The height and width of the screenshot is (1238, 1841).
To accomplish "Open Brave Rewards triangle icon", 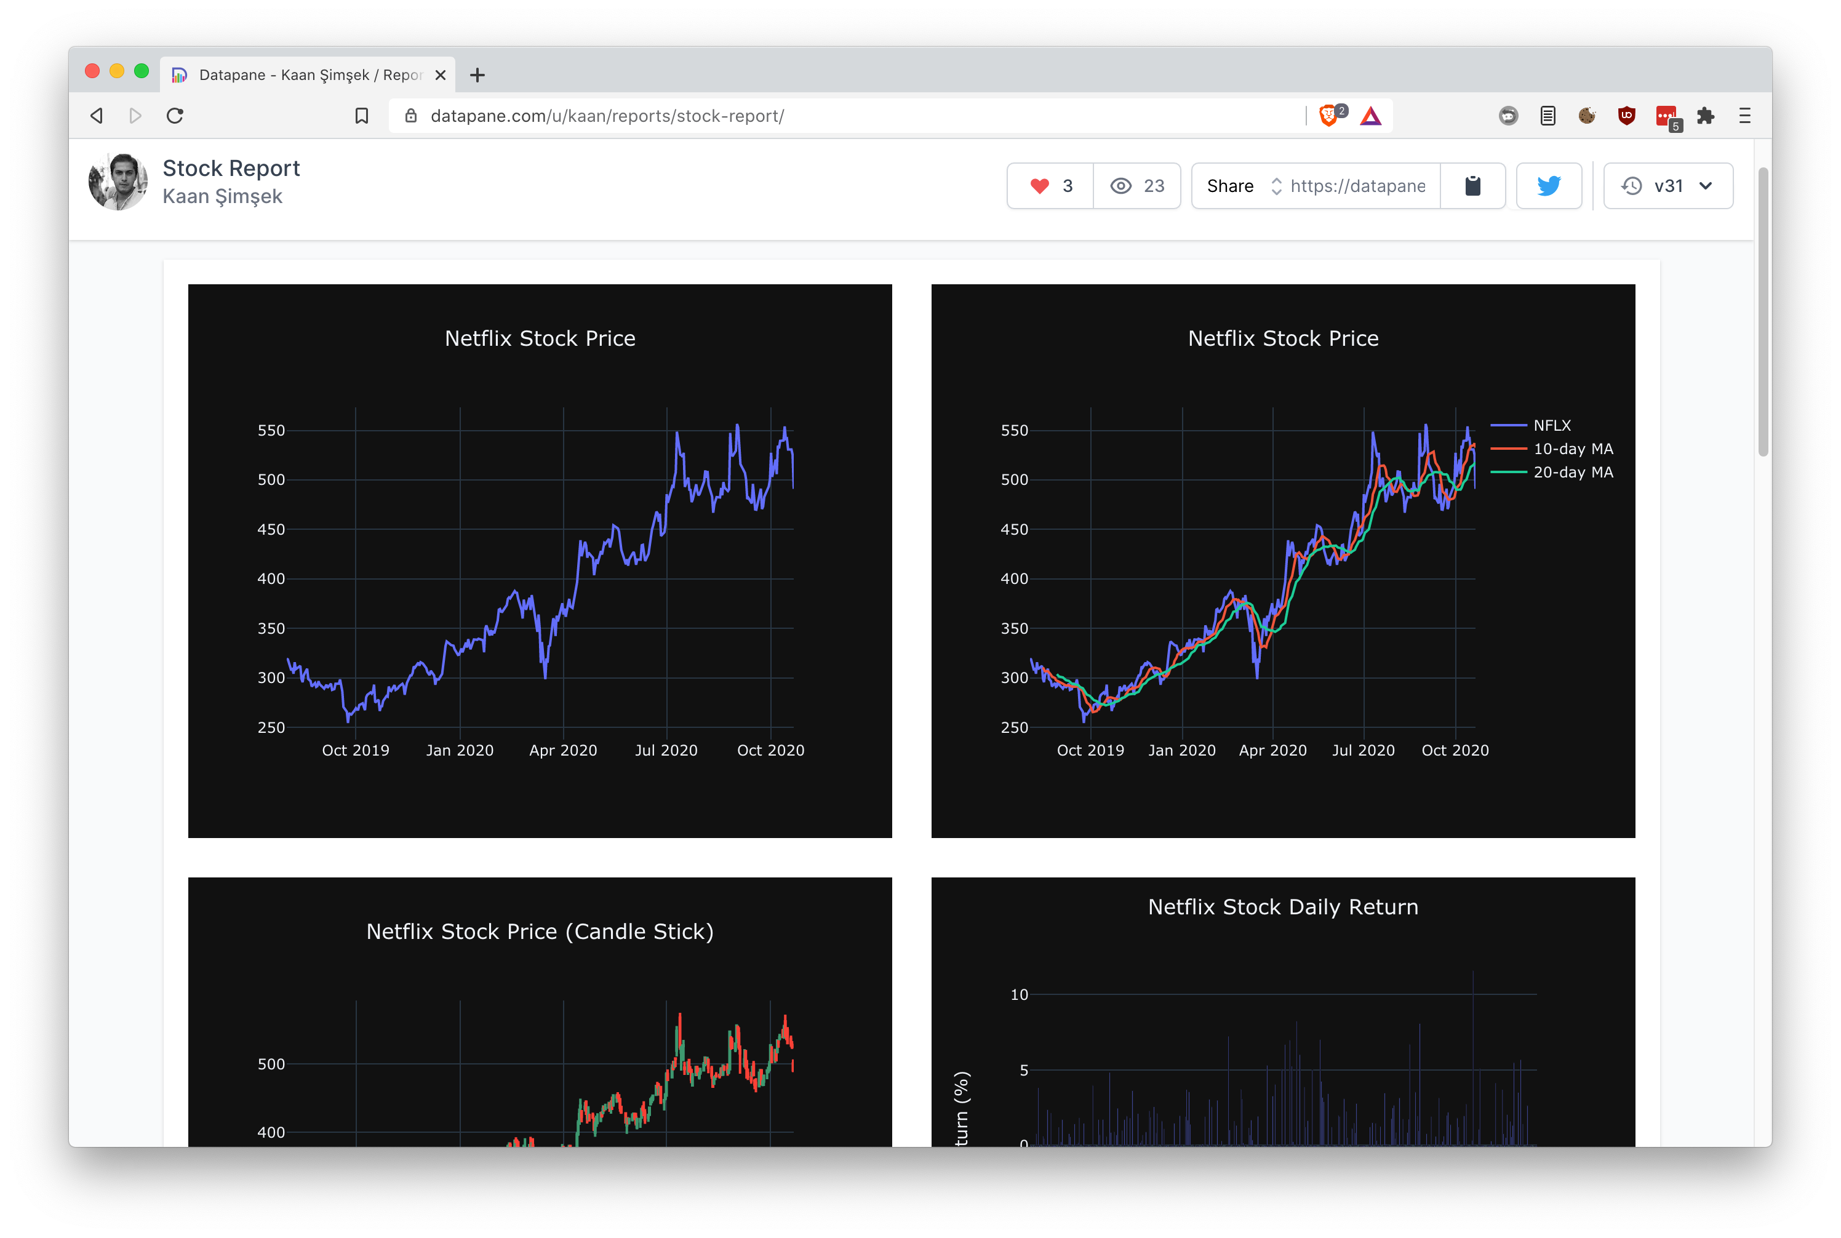I will [1370, 117].
